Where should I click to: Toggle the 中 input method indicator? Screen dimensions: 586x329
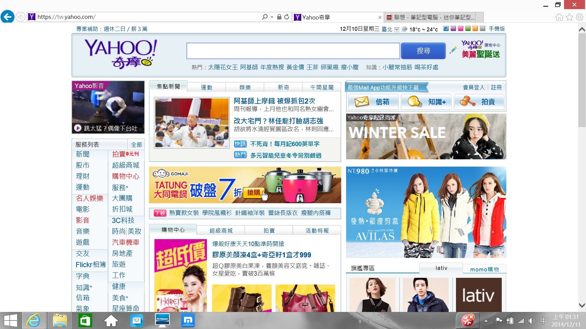543,320
